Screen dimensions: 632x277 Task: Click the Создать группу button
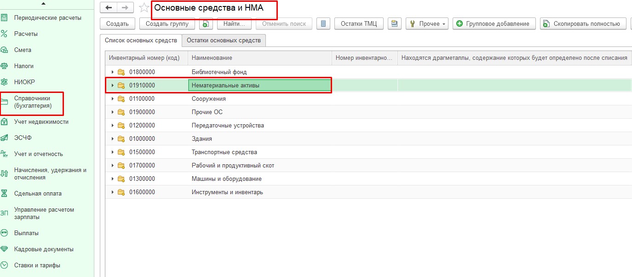tap(167, 24)
